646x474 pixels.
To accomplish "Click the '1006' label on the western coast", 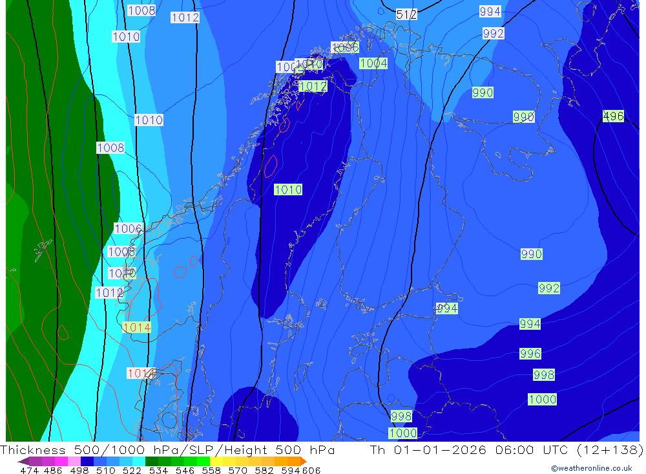I will pyautogui.click(x=128, y=228).
